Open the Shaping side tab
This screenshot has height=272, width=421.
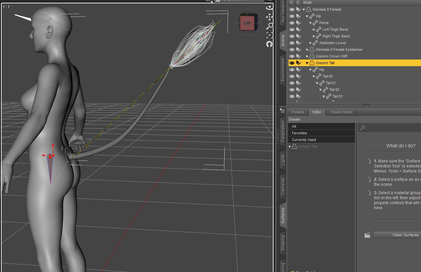[x=283, y=243]
